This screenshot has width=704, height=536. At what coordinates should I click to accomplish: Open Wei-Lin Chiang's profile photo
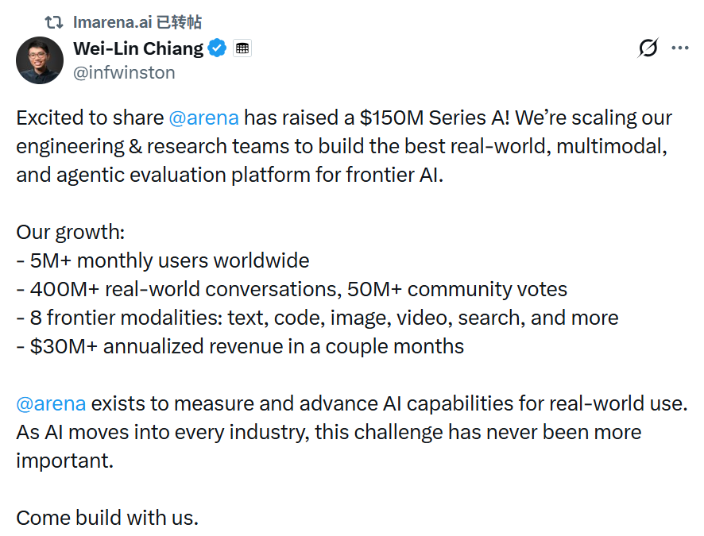point(40,60)
